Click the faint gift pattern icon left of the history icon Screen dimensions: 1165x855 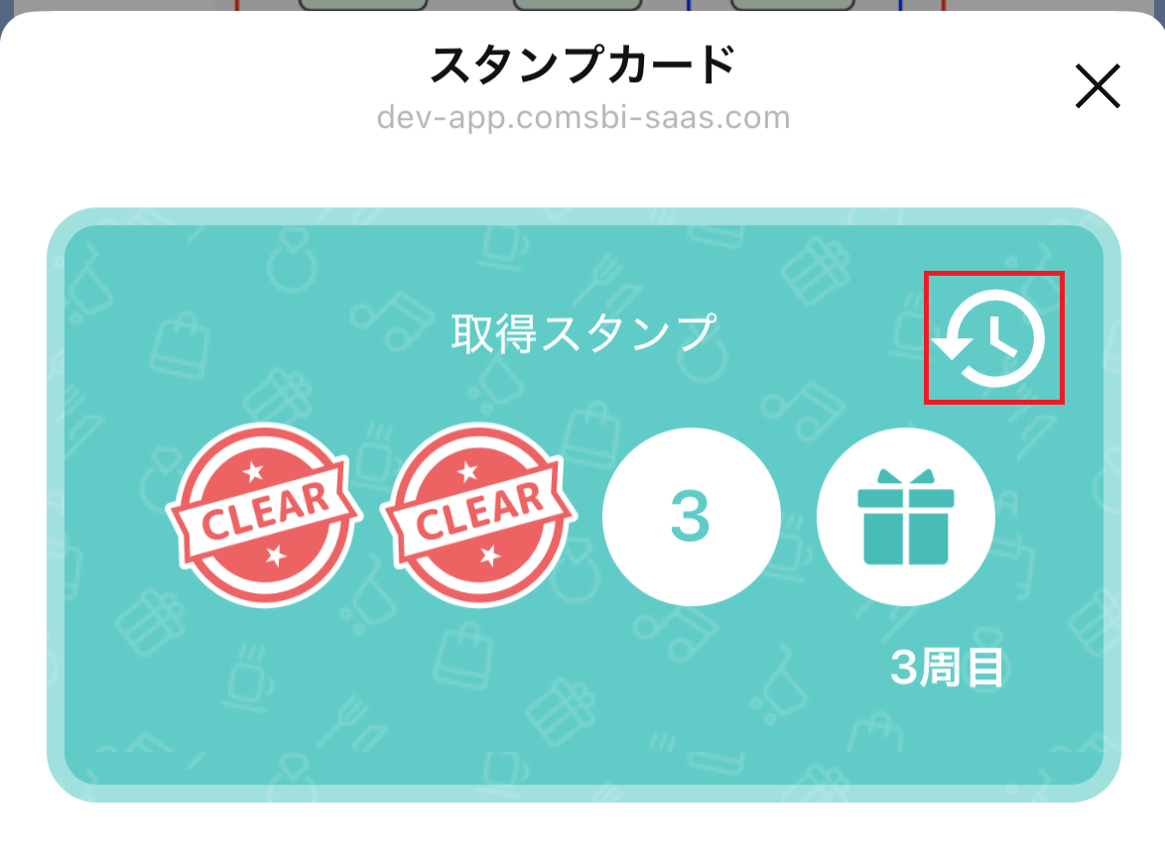pyautogui.click(x=816, y=271)
